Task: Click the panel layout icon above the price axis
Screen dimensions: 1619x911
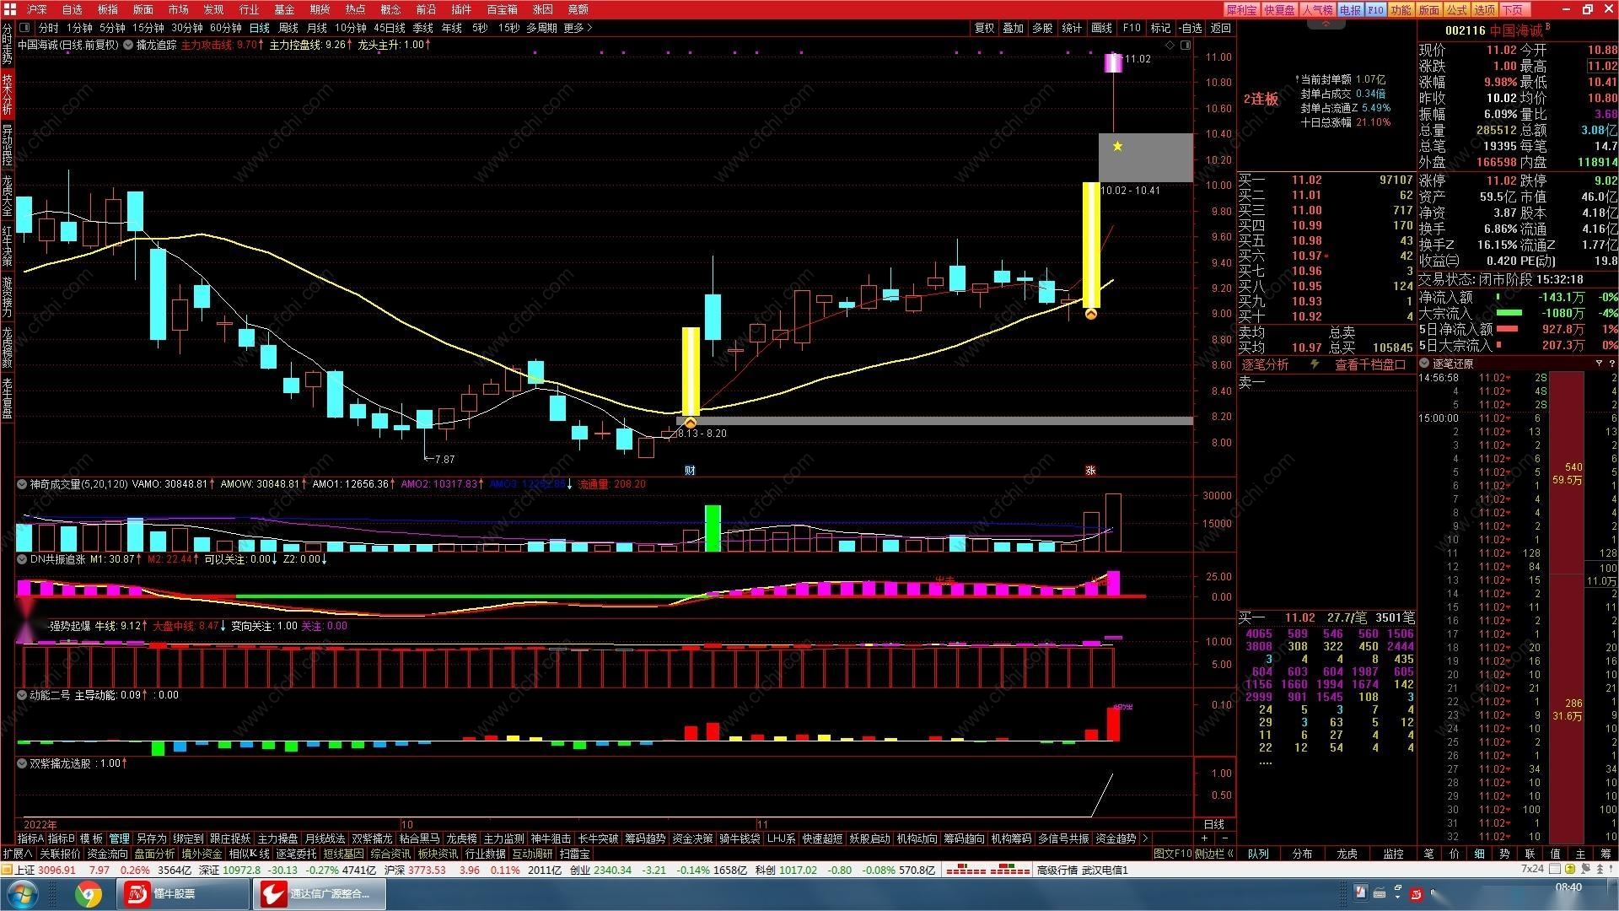Action: (1186, 45)
